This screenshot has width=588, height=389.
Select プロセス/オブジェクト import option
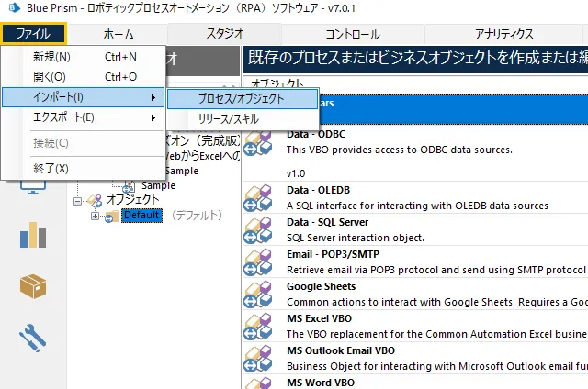242,98
